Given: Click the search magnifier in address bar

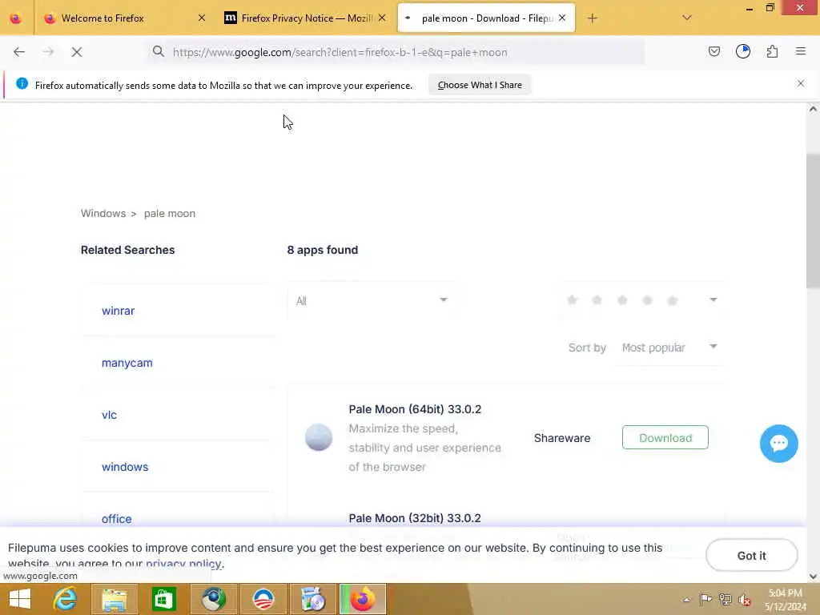Looking at the screenshot, I should (158, 51).
